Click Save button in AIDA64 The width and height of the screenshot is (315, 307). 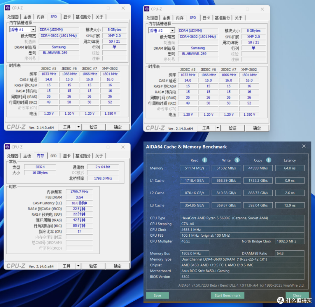pyautogui.click(x=157, y=295)
